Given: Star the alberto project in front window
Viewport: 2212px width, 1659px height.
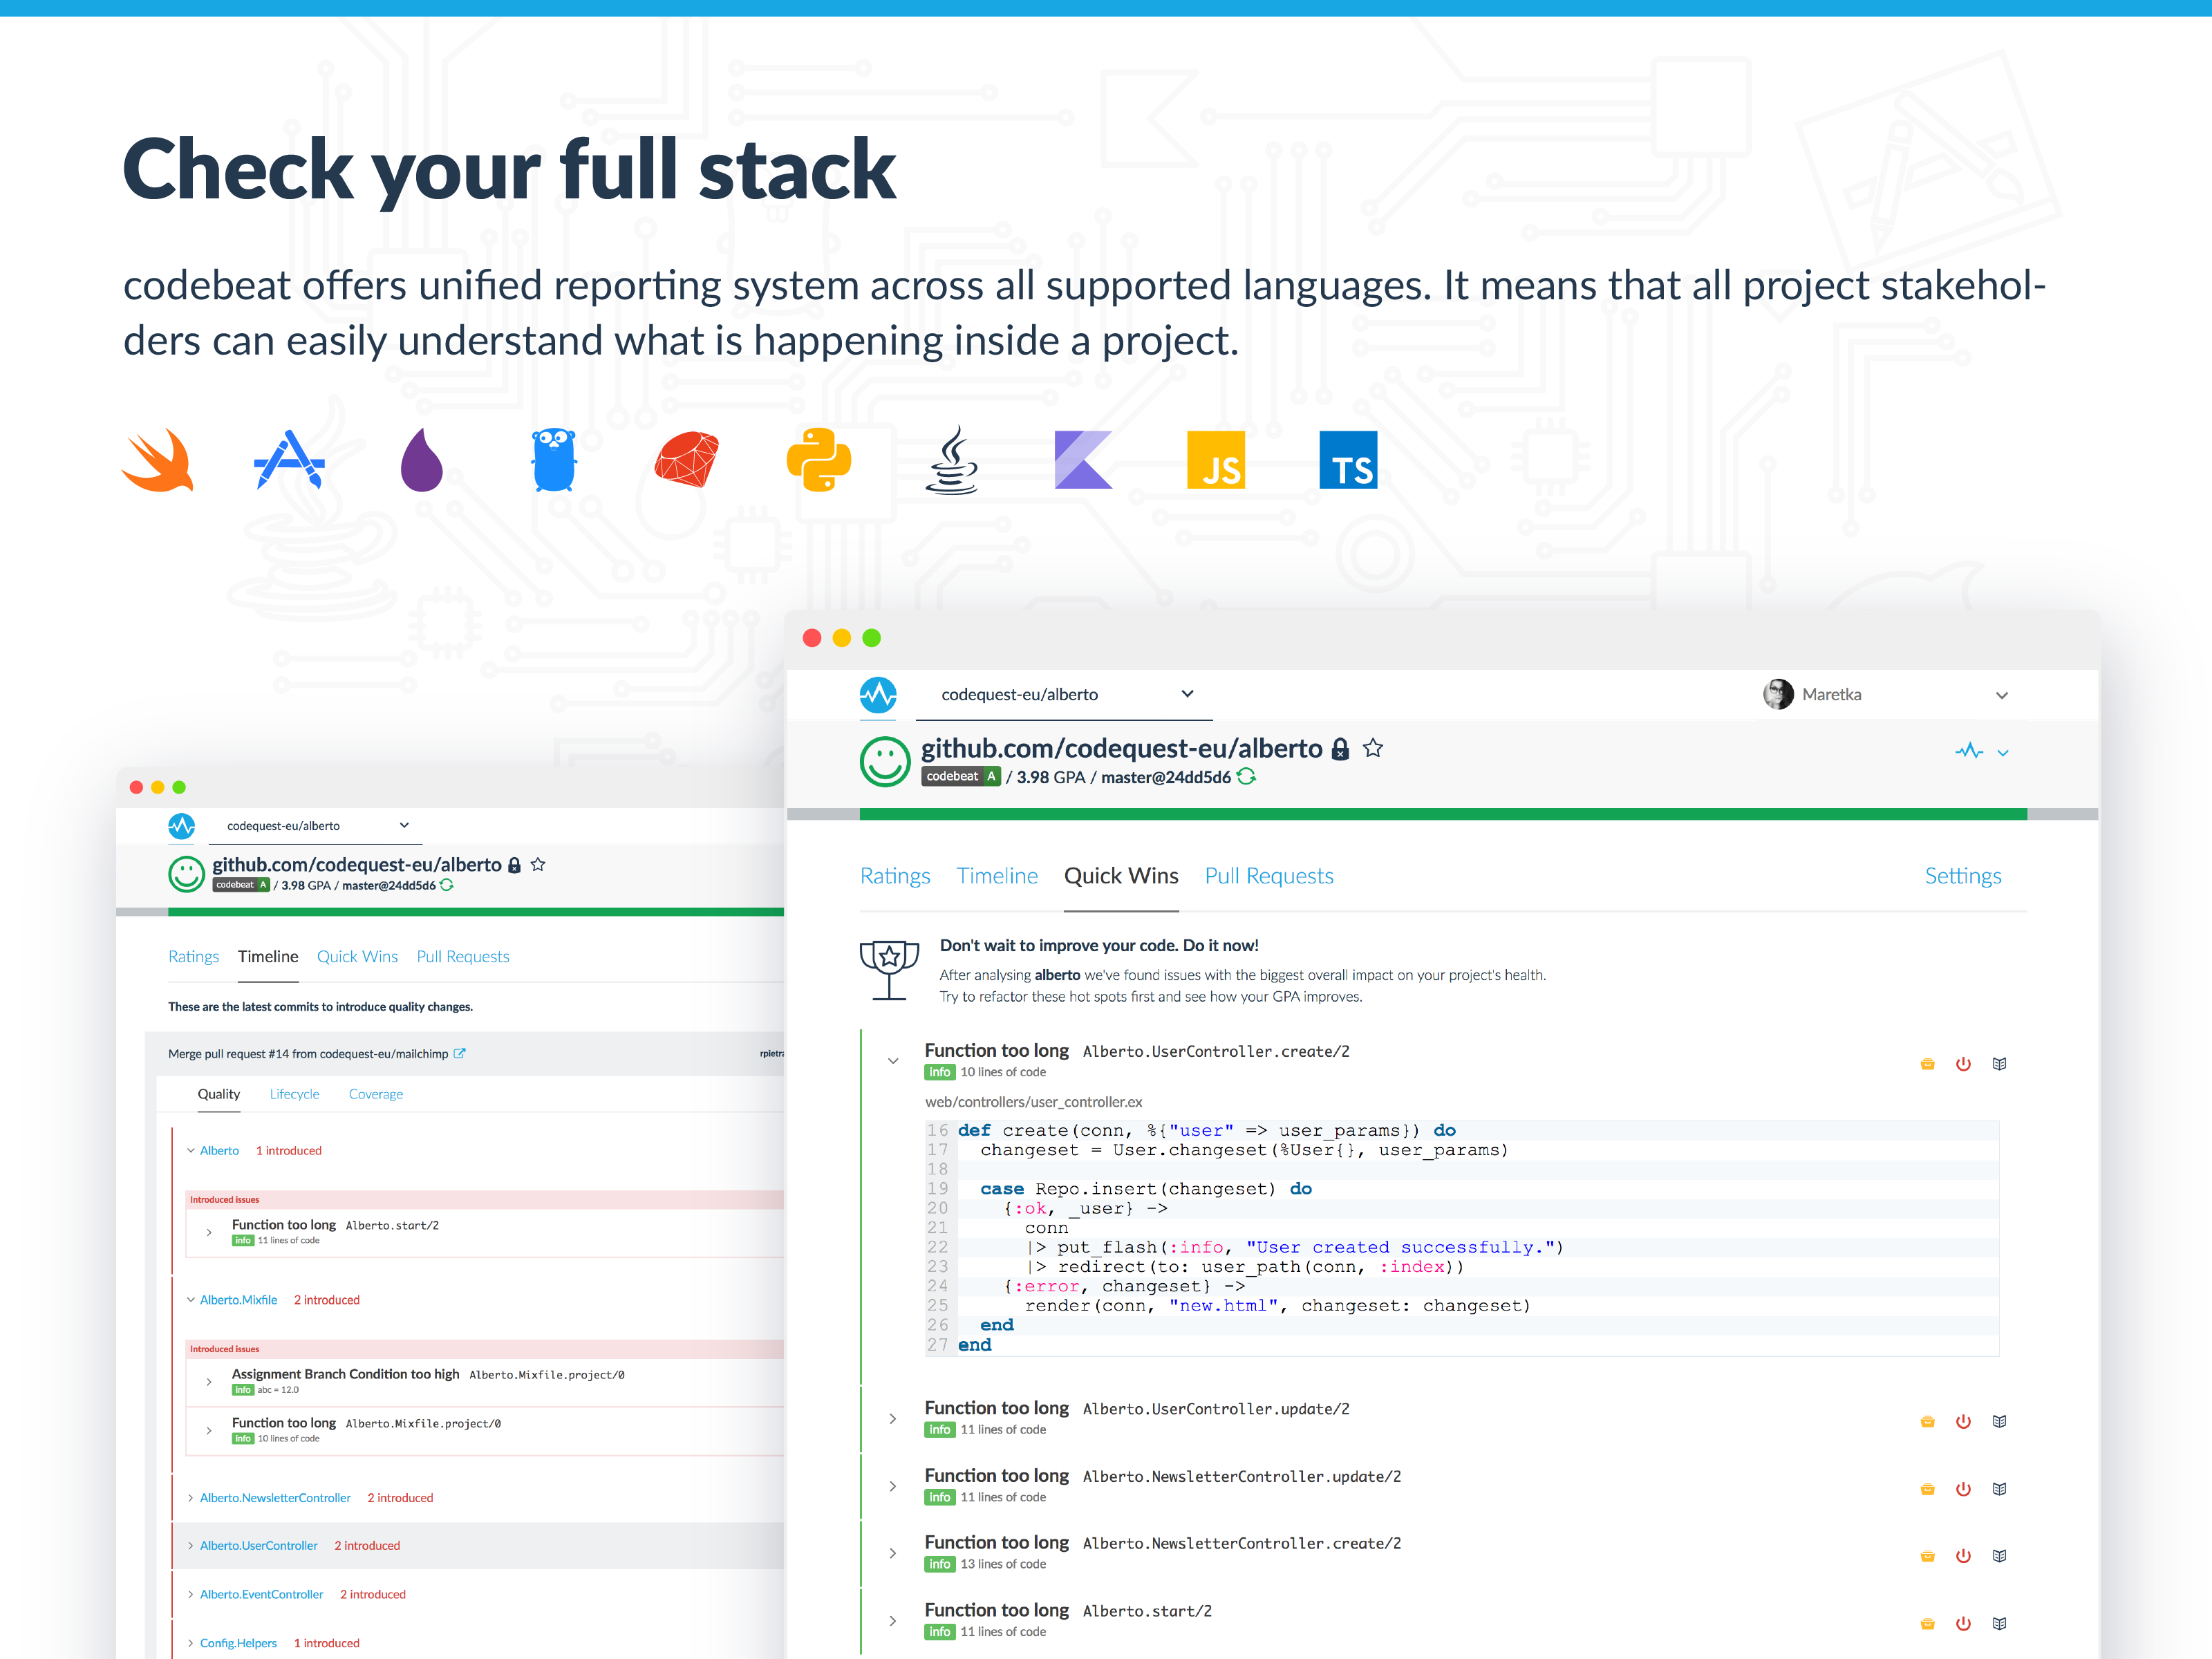Looking at the screenshot, I should click(x=1373, y=748).
